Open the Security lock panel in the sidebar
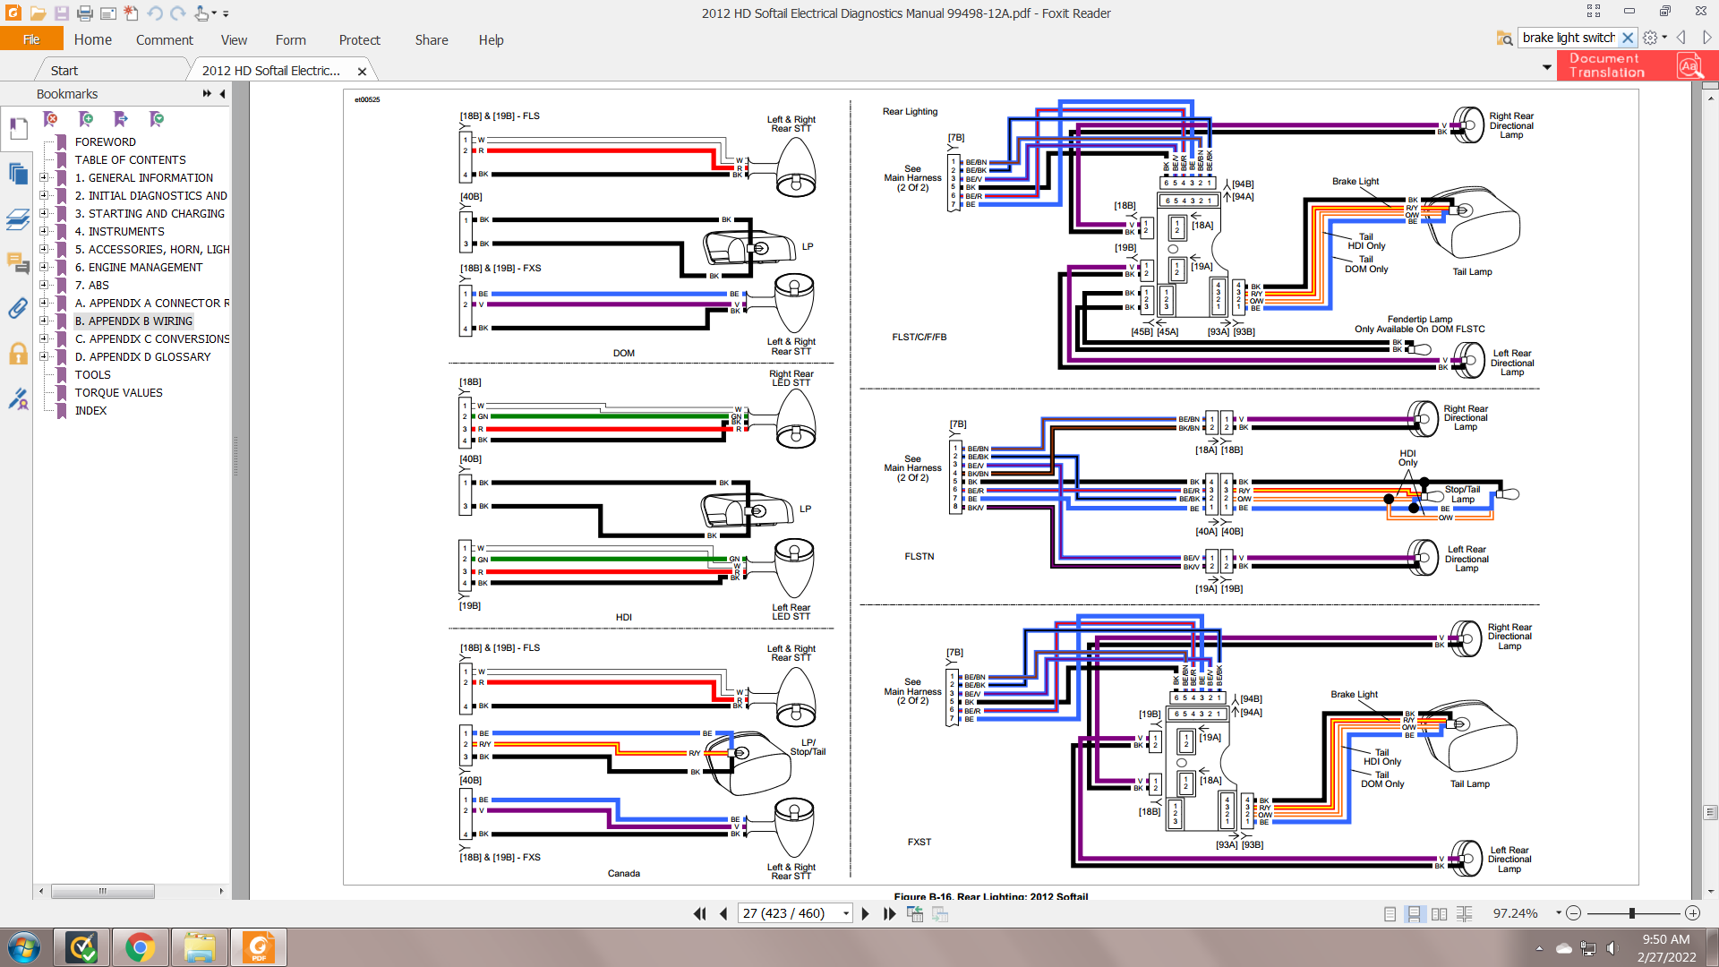 pos(18,354)
